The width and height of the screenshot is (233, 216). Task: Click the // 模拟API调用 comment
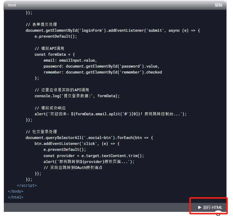point(49,48)
